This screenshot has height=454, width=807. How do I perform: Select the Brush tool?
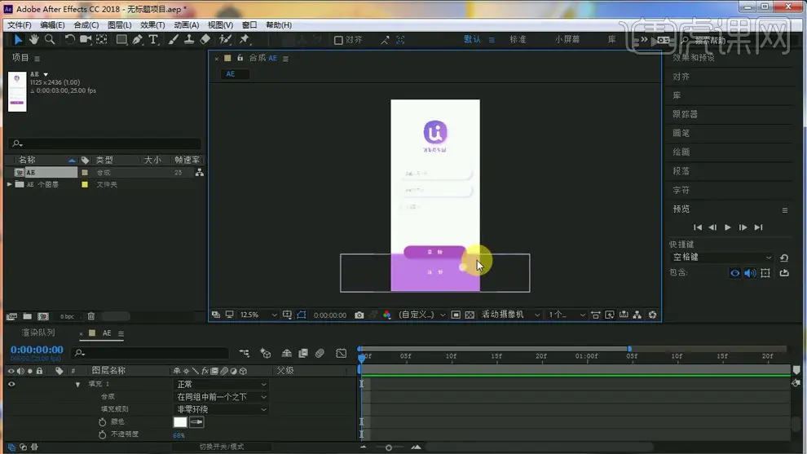click(x=174, y=39)
